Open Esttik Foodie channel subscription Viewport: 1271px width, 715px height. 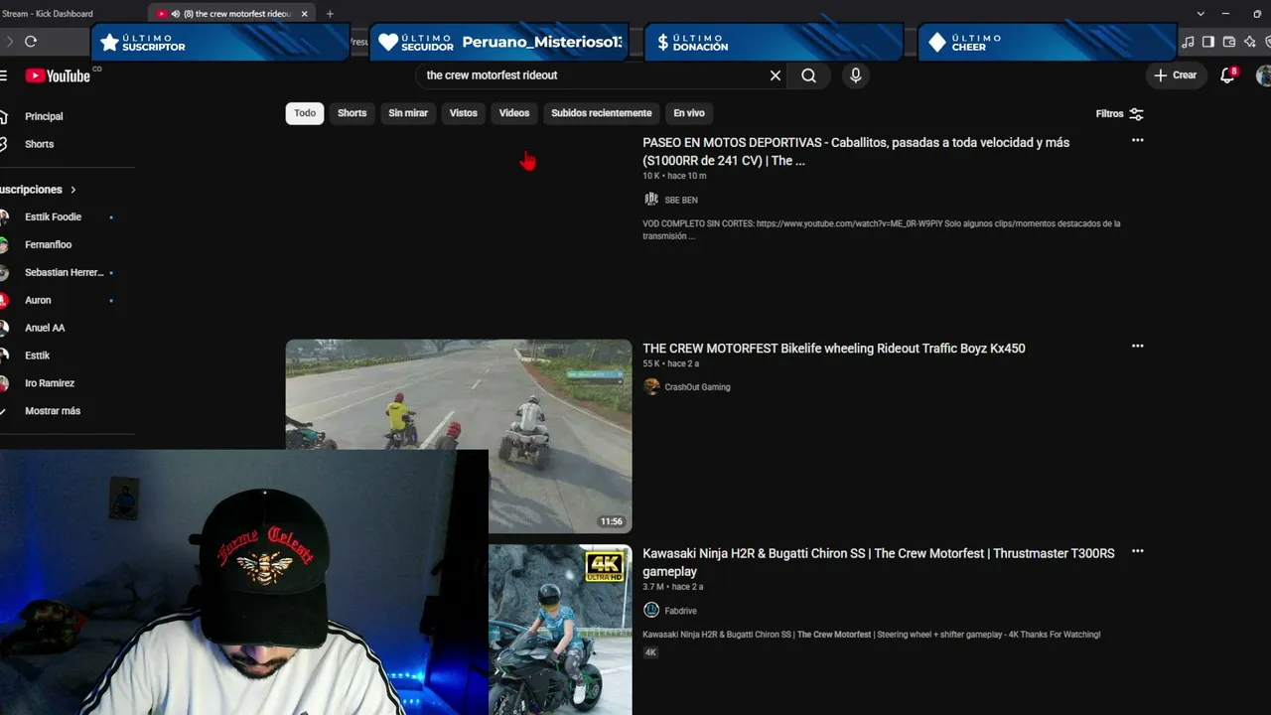tap(54, 216)
